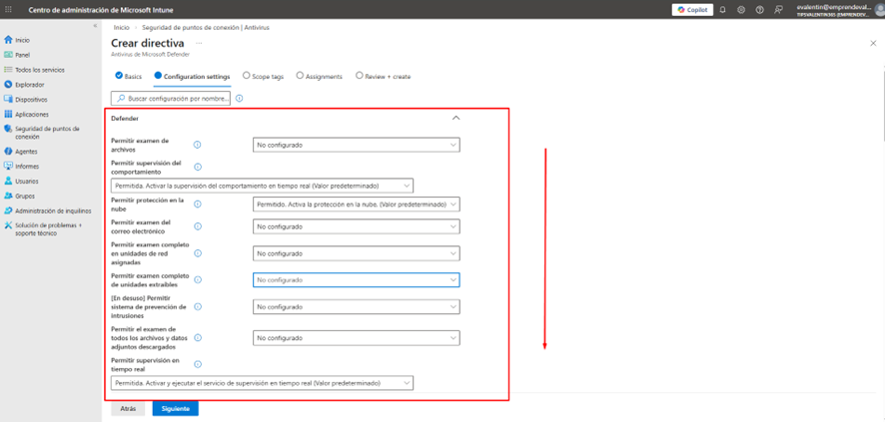
Task: Open Permitir examen de archivos dropdown
Action: (x=356, y=145)
